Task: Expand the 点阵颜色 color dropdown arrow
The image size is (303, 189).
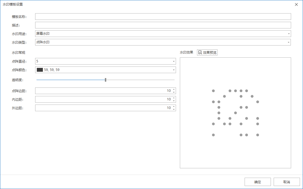Action: 173,70
